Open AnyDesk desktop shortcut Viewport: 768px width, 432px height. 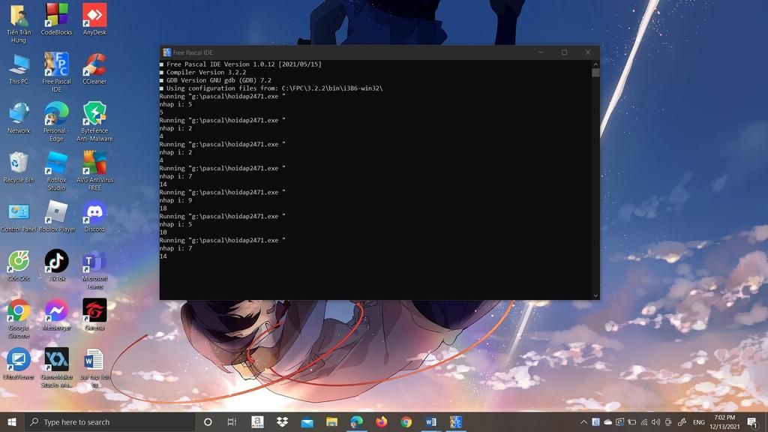[x=94, y=19]
